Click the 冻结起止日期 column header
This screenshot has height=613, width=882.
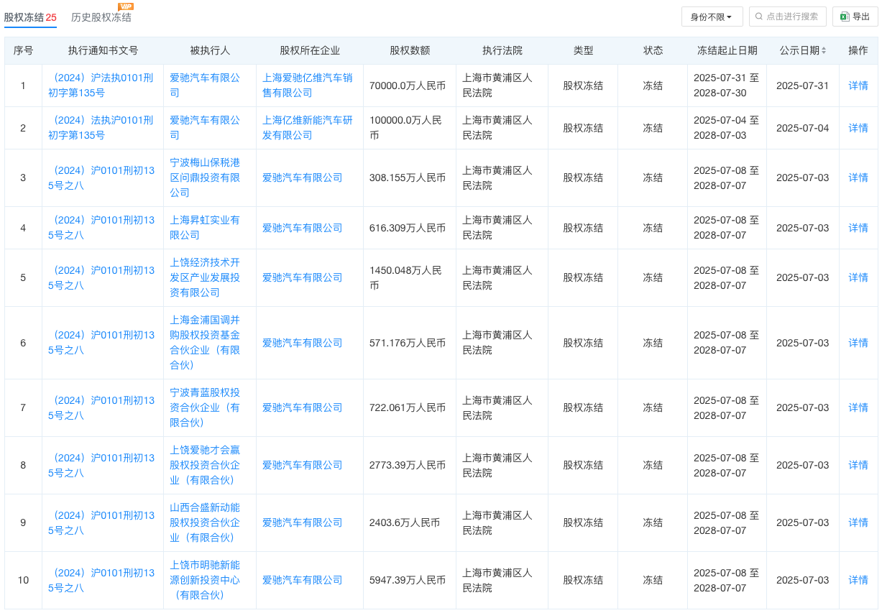pos(727,51)
